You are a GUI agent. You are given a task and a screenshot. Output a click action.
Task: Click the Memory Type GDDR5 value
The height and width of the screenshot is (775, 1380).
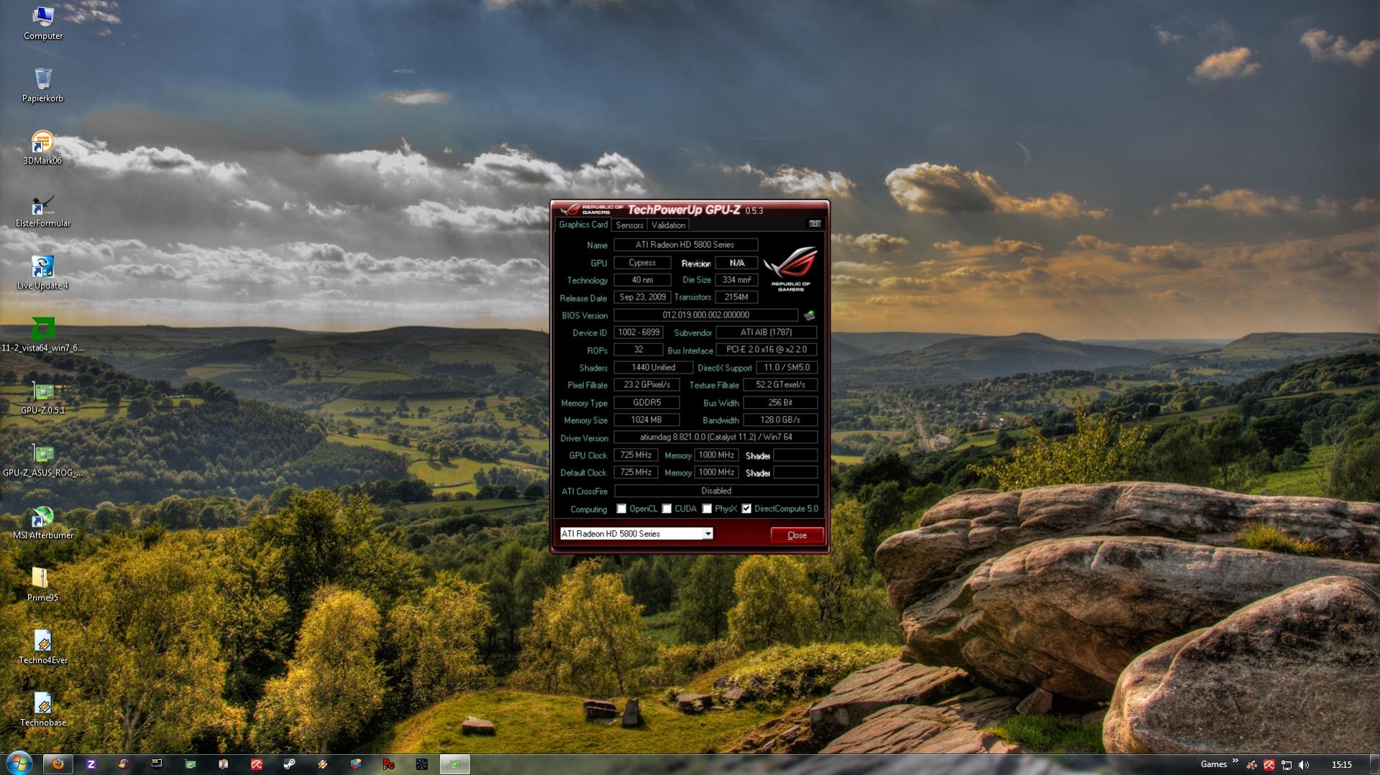click(646, 403)
